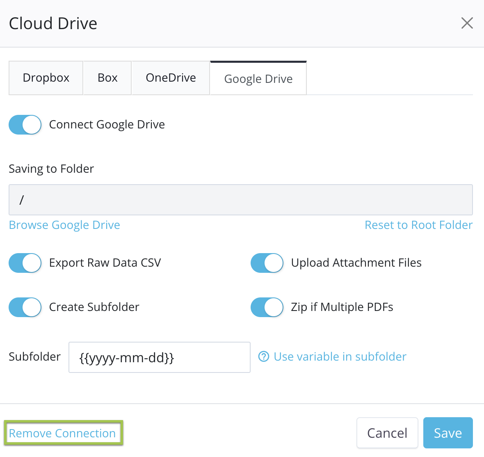Disable the Connect Google Drive toggle
The height and width of the screenshot is (457, 484).
pyautogui.click(x=25, y=125)
